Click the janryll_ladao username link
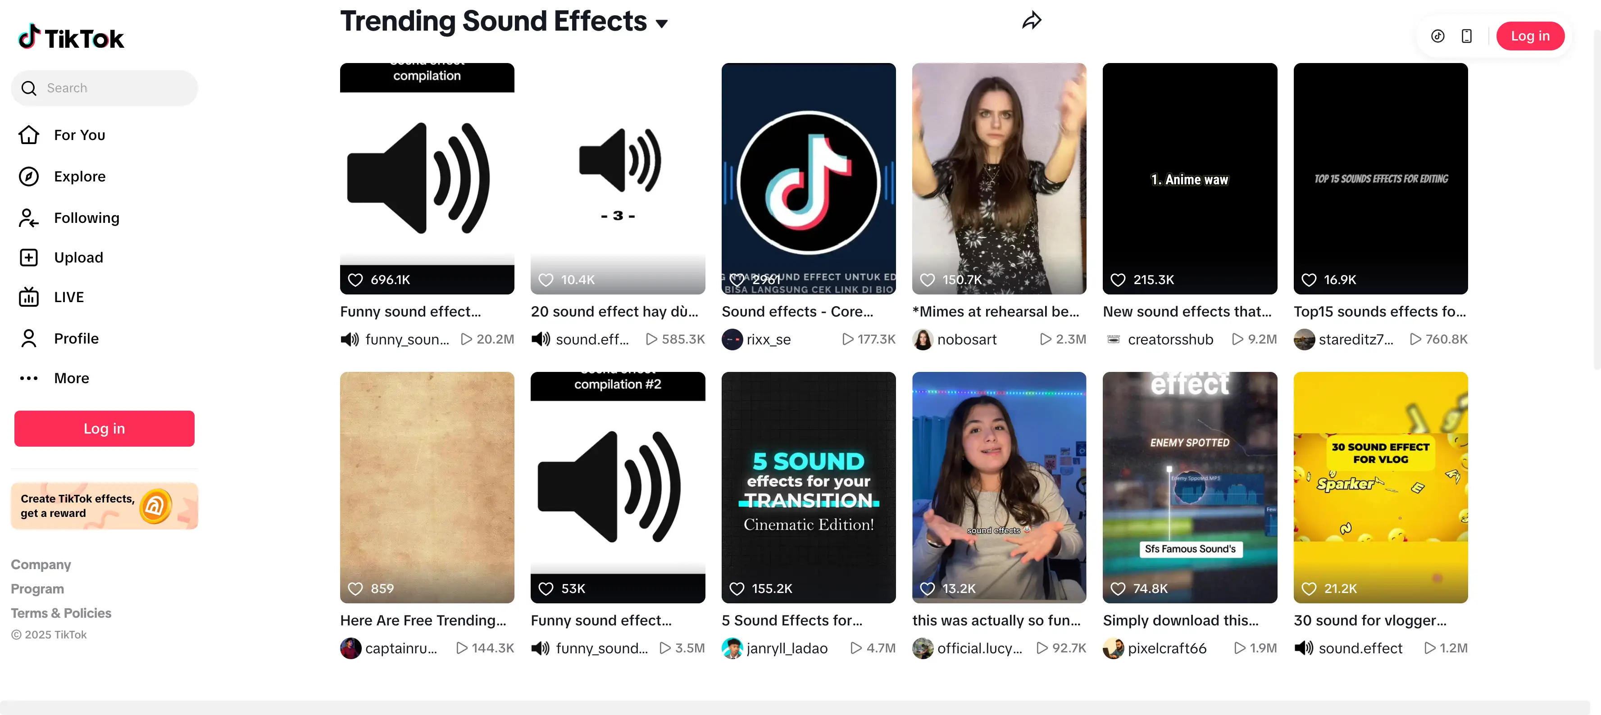 click(x=787, y=648)
